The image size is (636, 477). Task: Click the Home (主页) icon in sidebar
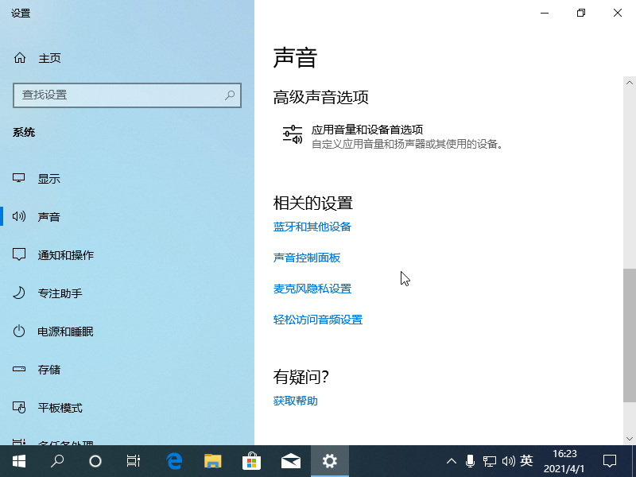[x=20, y=58]
